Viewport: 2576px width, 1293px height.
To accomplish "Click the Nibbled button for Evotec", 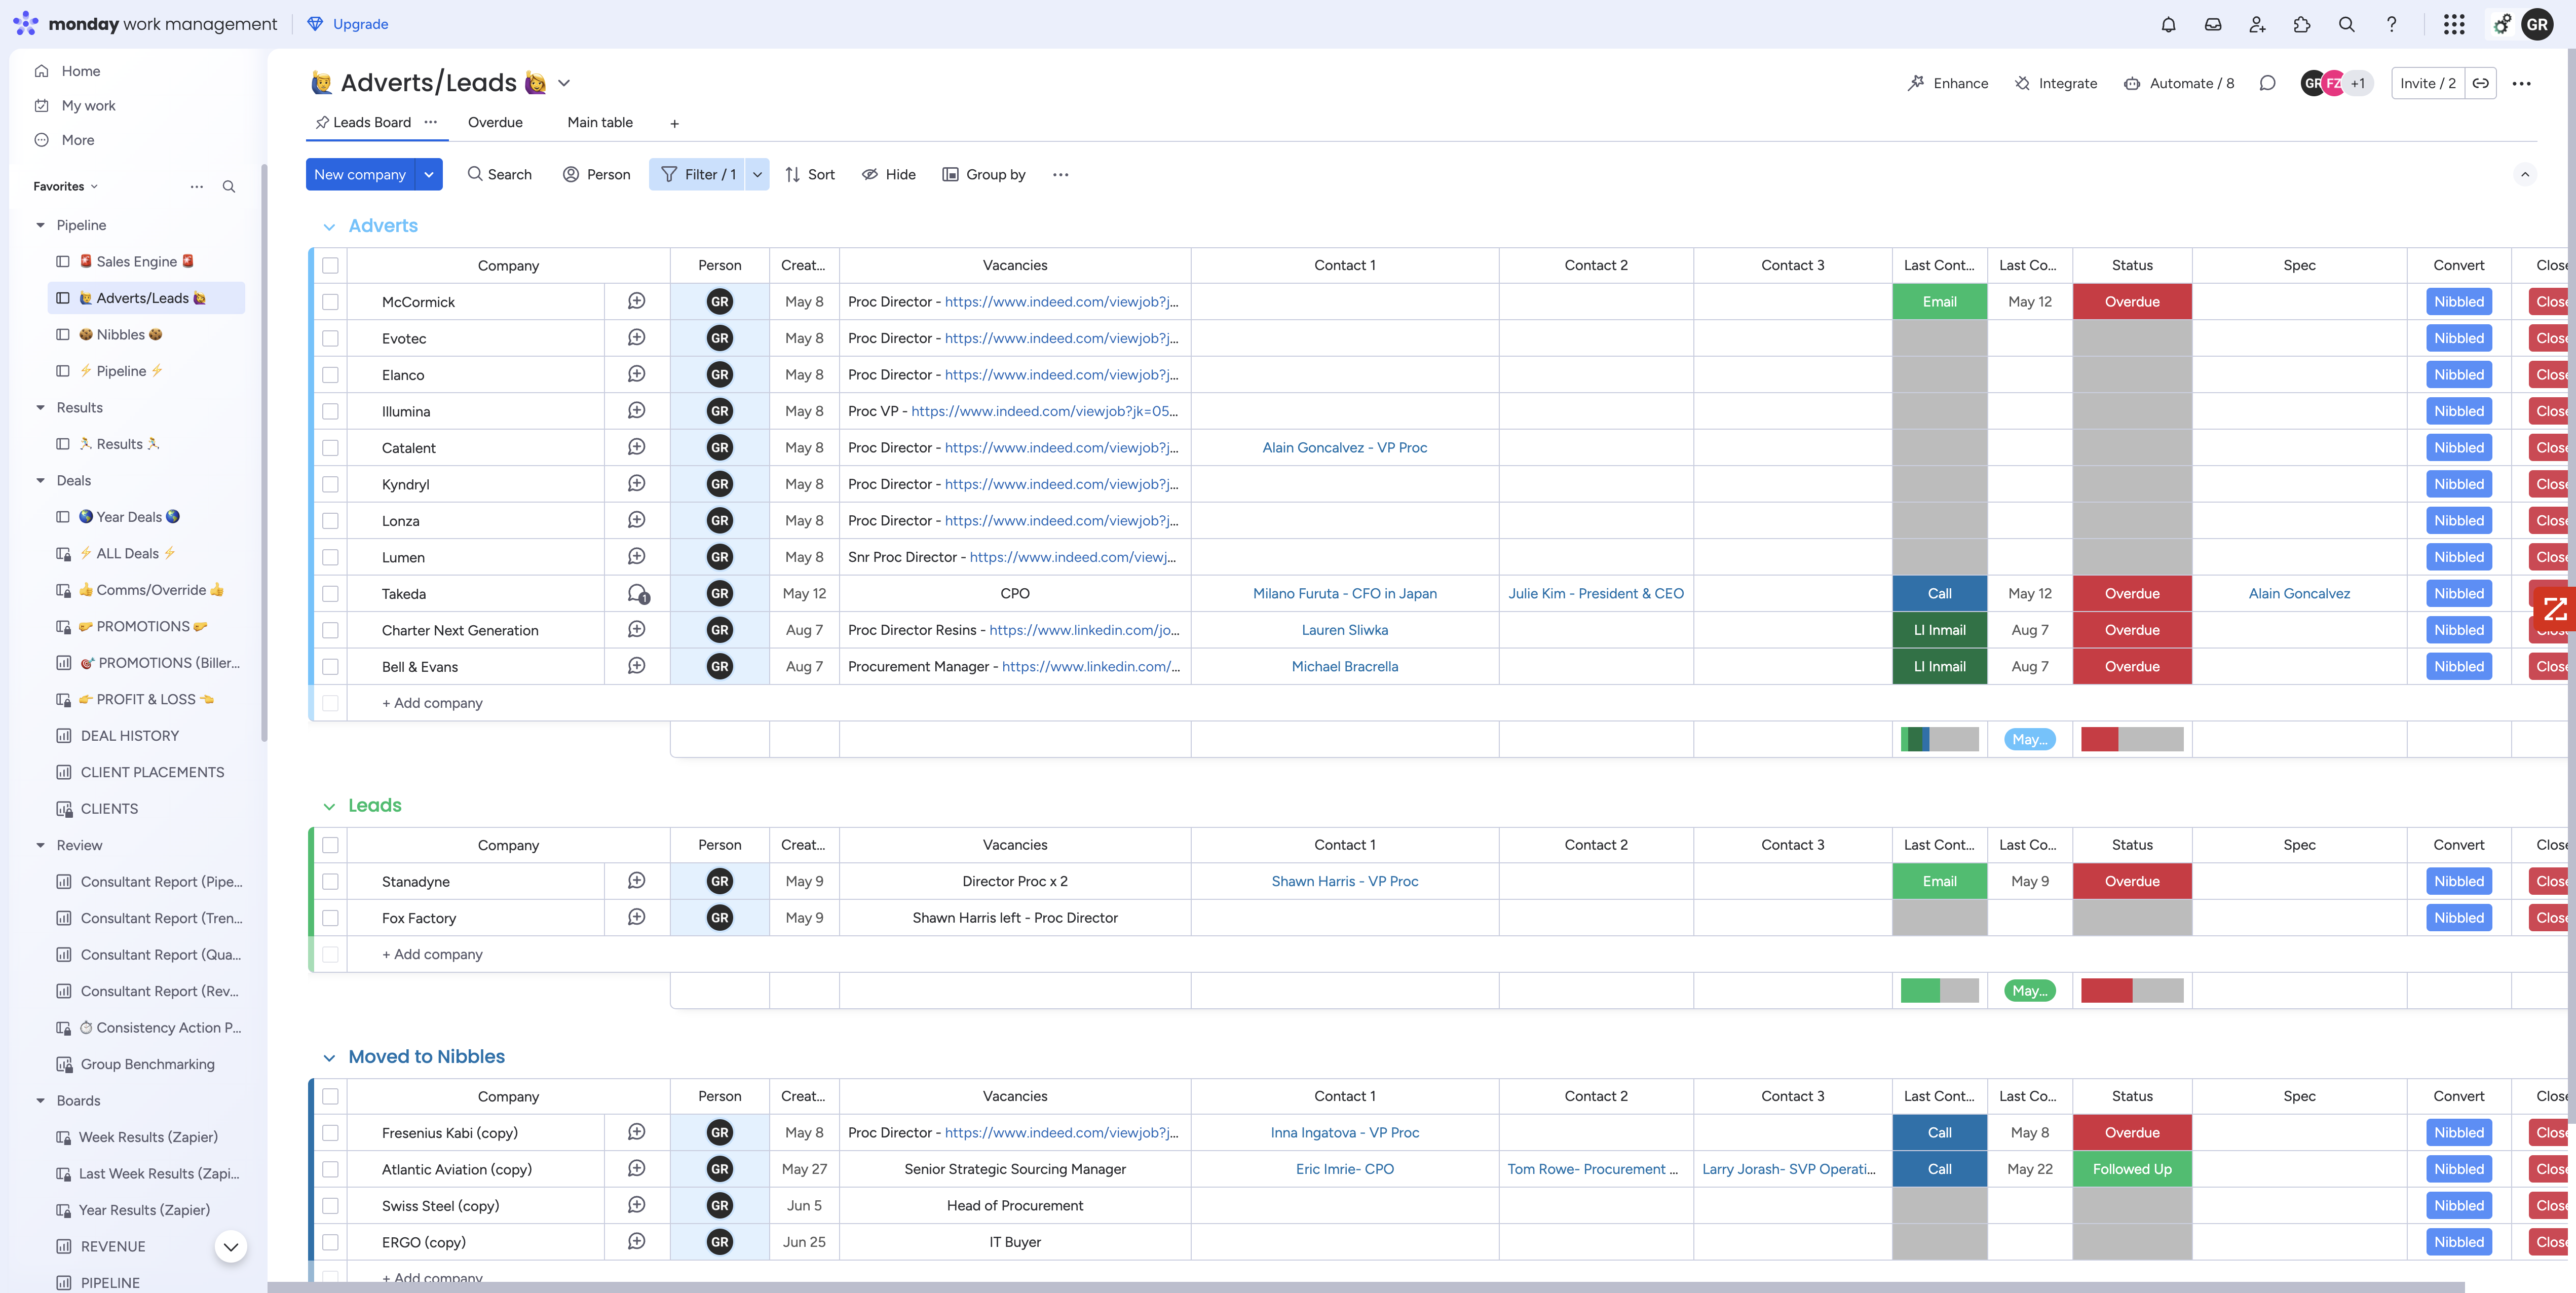I will (2458, 338).
